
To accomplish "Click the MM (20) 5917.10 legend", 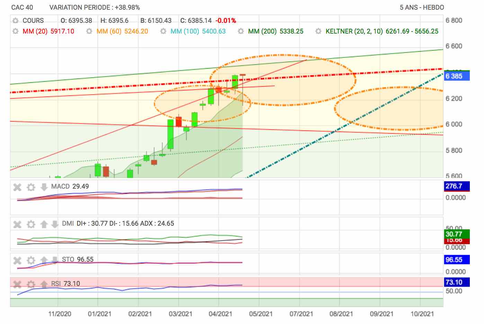I will click(48, 31).
